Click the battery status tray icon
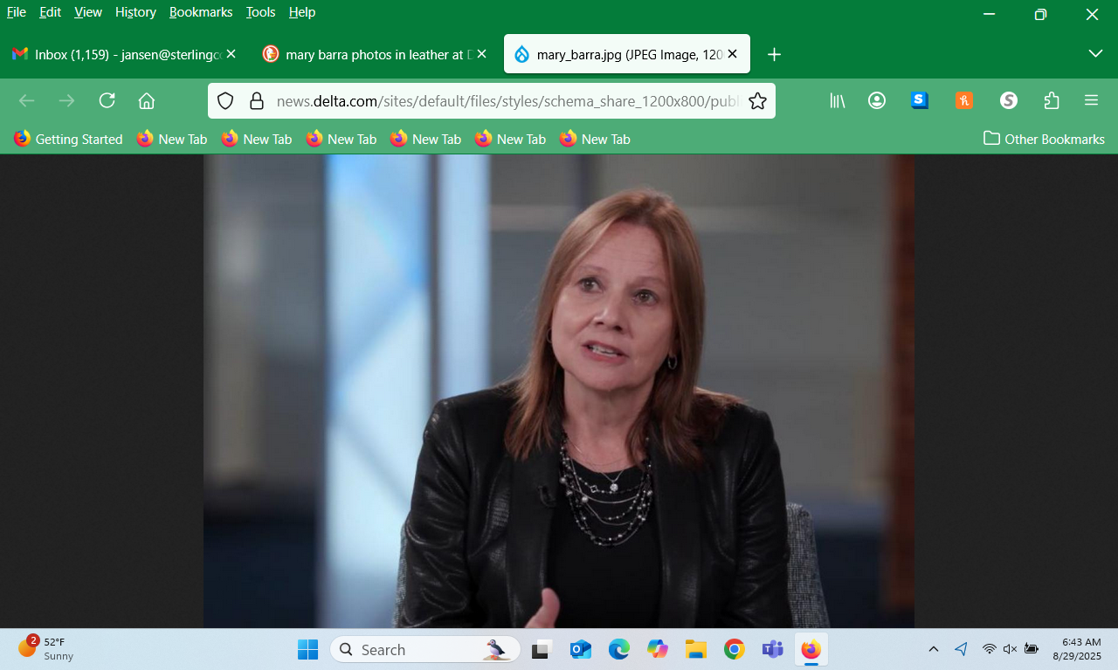The width and height of the screenshot is (1118, 670). tap(1032, 649)
